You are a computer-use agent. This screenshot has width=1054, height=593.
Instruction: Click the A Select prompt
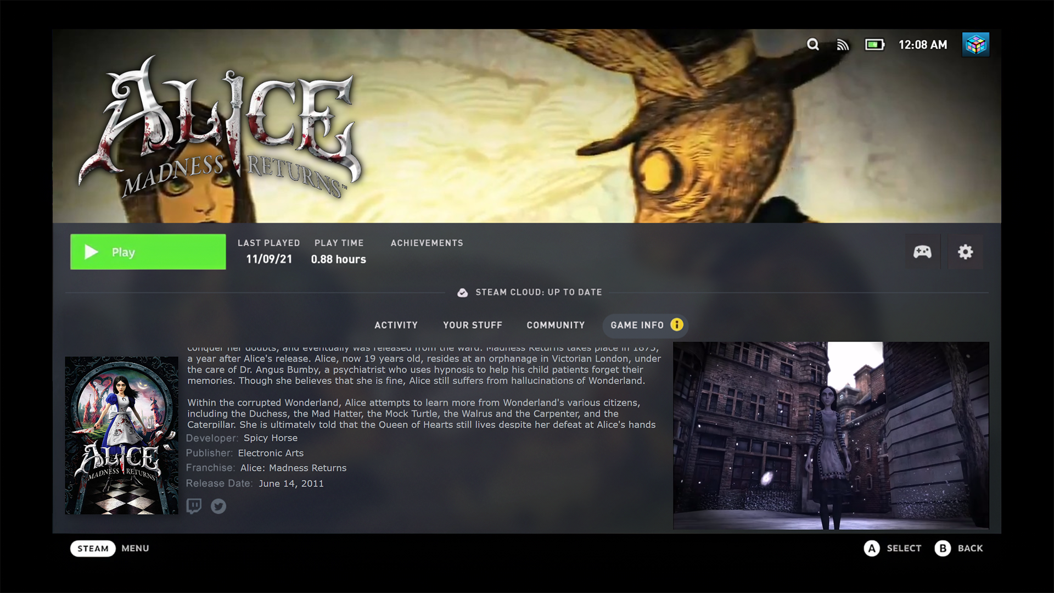pos(893,549)
